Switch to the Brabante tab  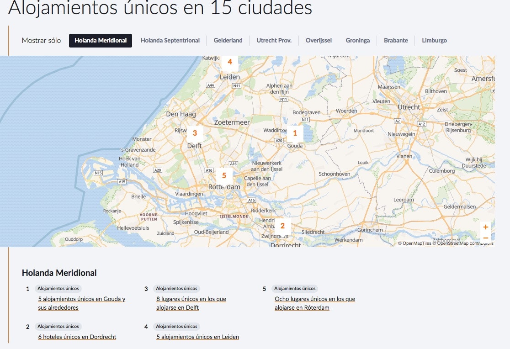396,41
